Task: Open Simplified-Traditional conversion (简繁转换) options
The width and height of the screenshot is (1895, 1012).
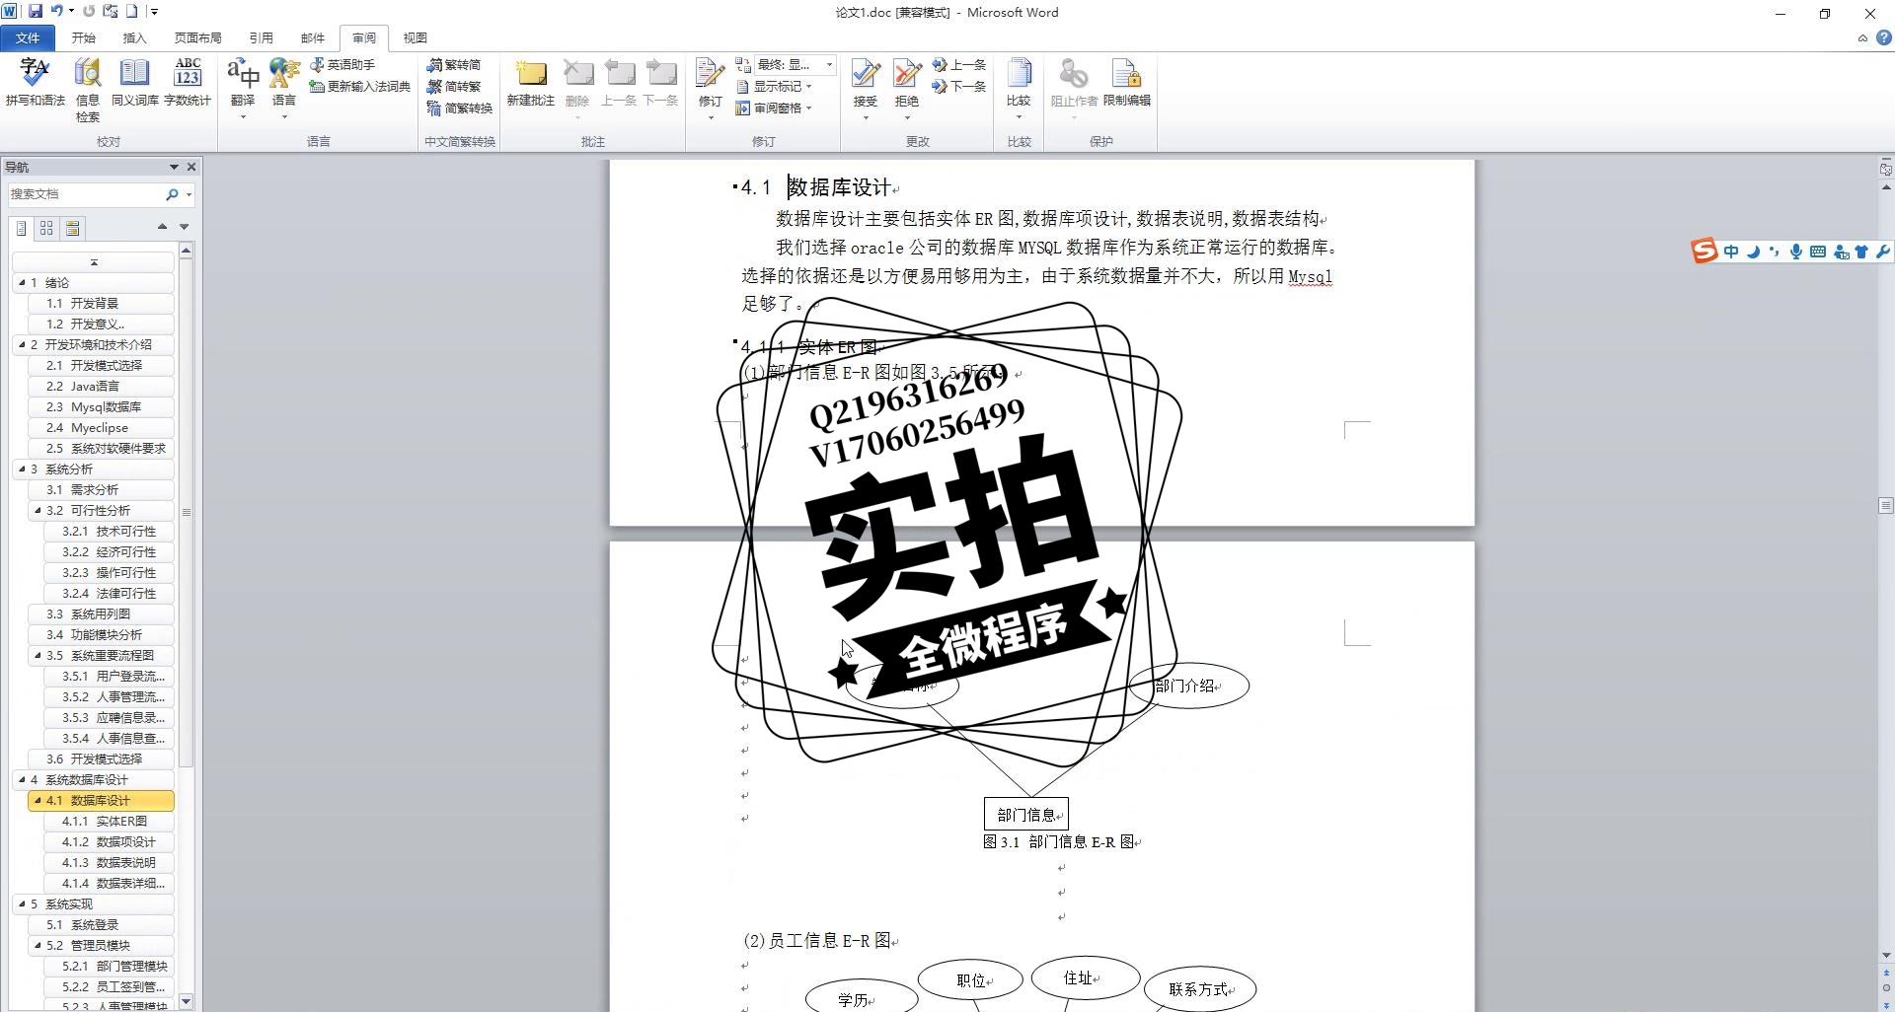Action: pyautogui.click(x=460, y=108)
